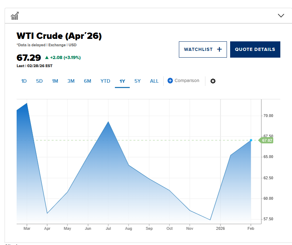Click the green 67.02 price label
This screenshot has height=245, width=292.
tap(267, 140)
